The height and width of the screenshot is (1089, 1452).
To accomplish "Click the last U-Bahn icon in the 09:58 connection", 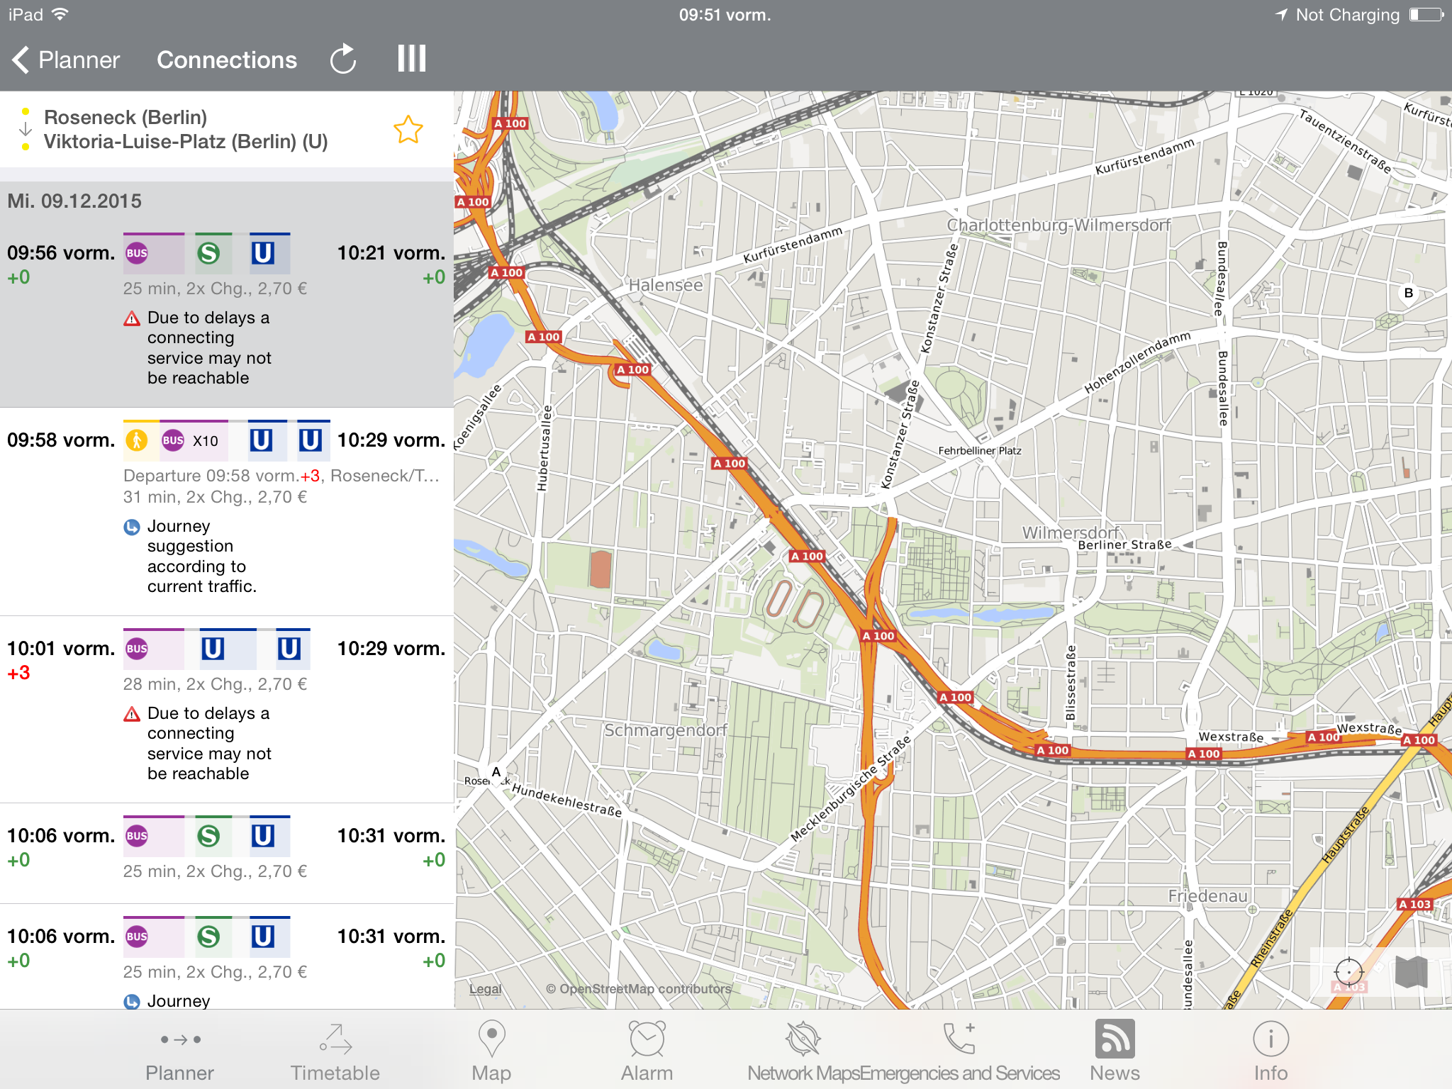I will [x=310, y=440].
